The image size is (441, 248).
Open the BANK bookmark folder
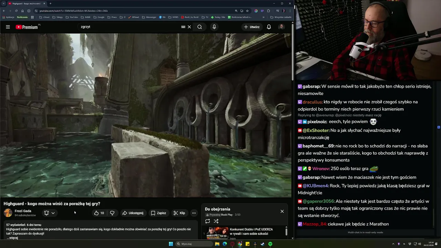(x=86, y=17)
